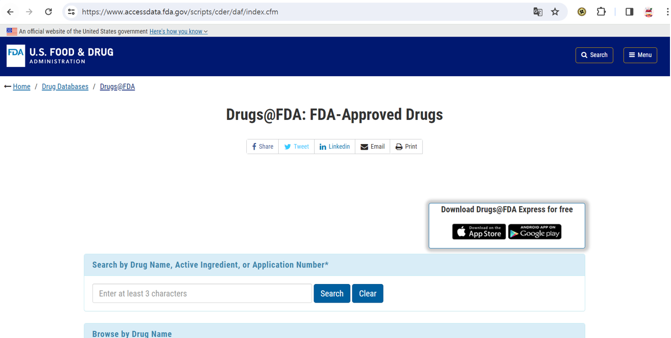This screenshot has height=338, width=671.
Task: Click the back arrow before Home breadcrumb
Action: click(8, 86)
